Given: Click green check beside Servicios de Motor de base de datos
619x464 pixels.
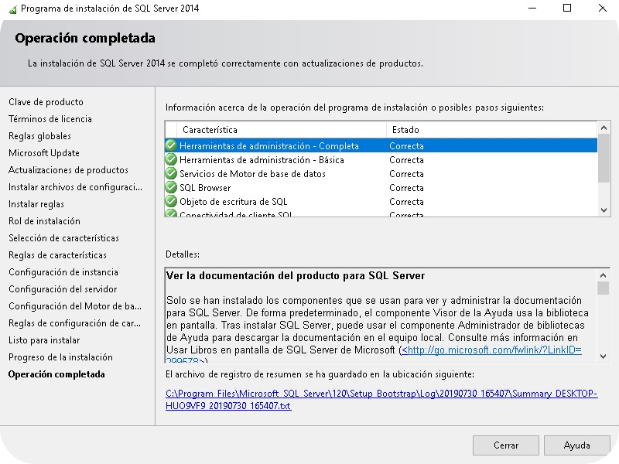Looking at the screenshot, I should [x=171, y=173].
